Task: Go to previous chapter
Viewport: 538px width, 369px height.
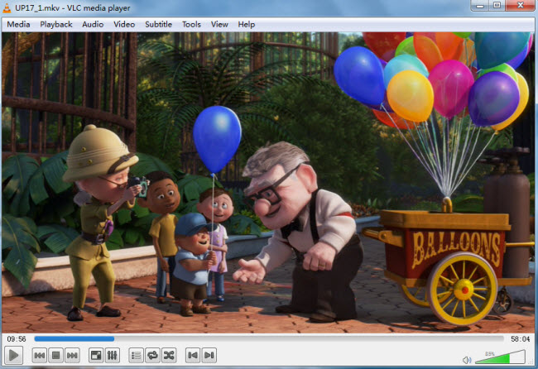Action: pos(193,355)
